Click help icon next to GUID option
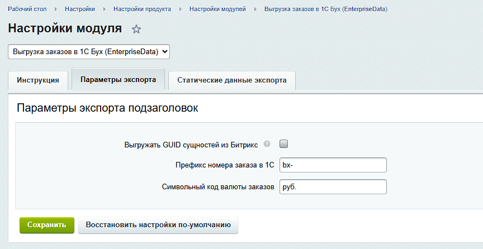The width and height of the screenshot is (483, 249). click(267, 144)
